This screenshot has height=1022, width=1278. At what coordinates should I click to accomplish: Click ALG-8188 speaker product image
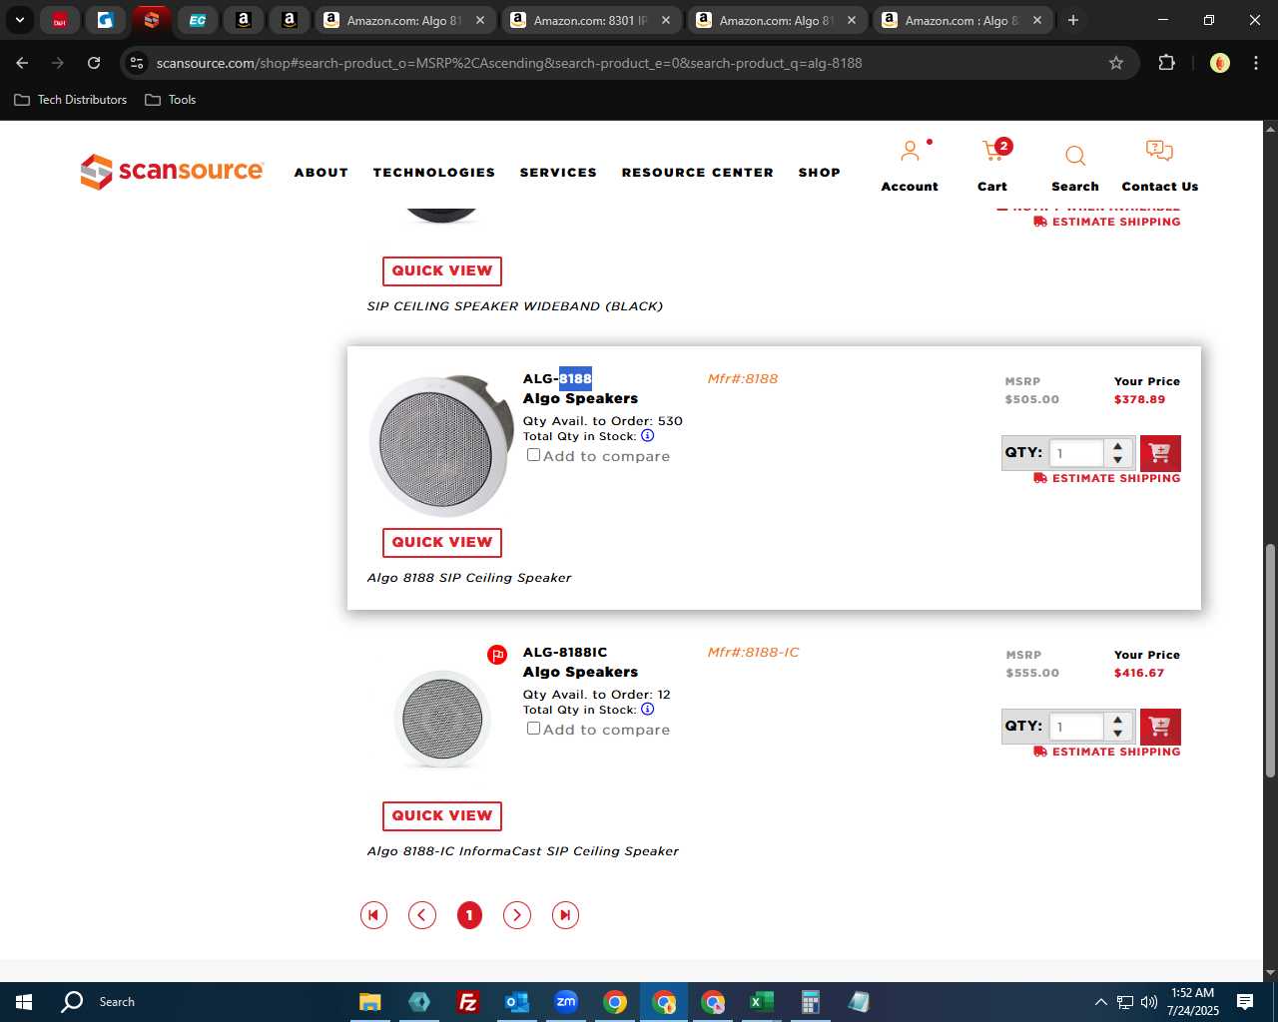pos(441,445)
